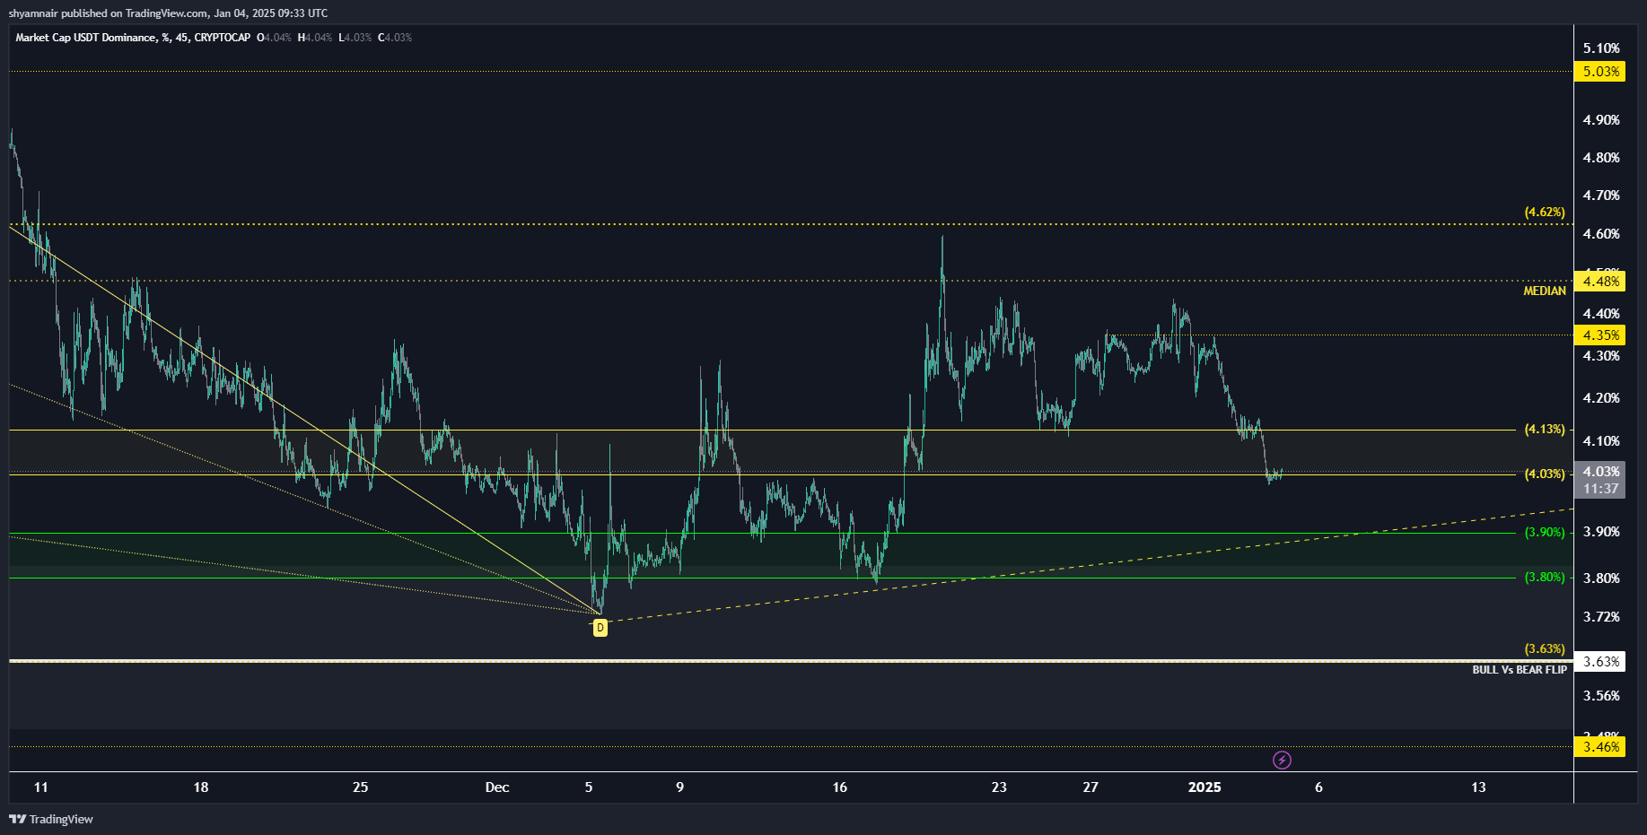
Task: Click the (4.62%) level annotation
Action: click(x=1545, y=213)
